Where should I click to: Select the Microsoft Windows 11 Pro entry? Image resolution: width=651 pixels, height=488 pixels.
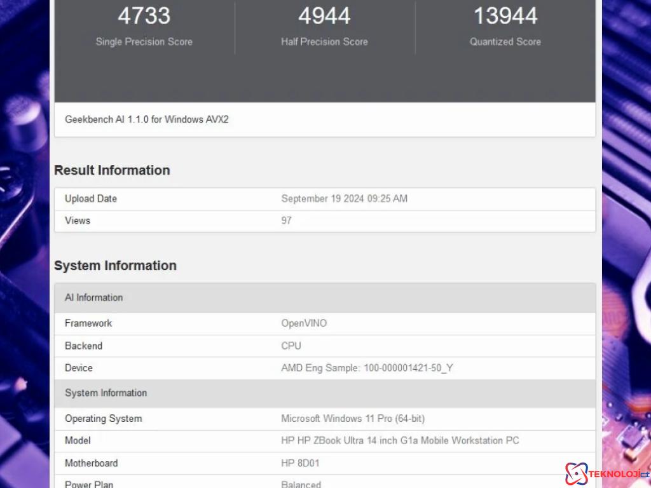point(353,419)
